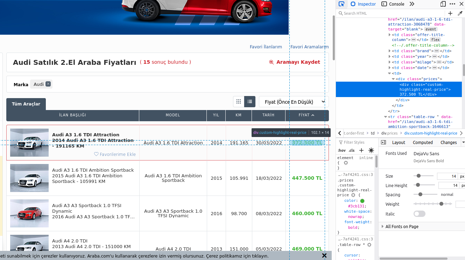
Task: Switch results to list view
Action: tap(250, 102)
